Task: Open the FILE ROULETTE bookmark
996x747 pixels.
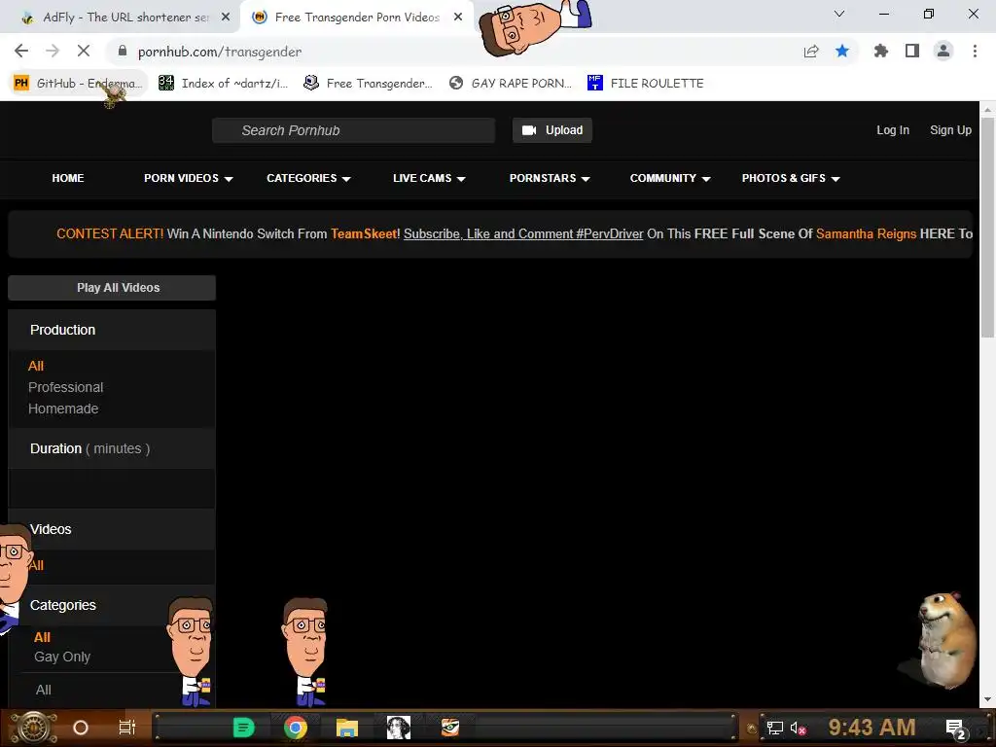Action: (646, 84)
